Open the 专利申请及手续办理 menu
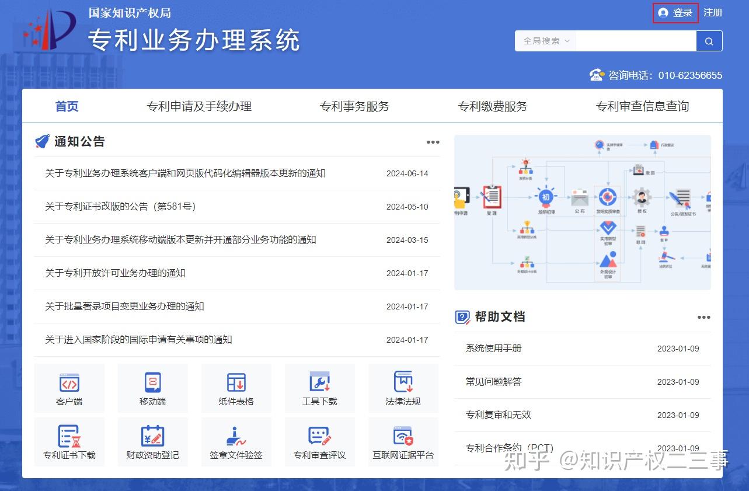Image resolution: width=749 pixels, height=491 pixels. 199,106
